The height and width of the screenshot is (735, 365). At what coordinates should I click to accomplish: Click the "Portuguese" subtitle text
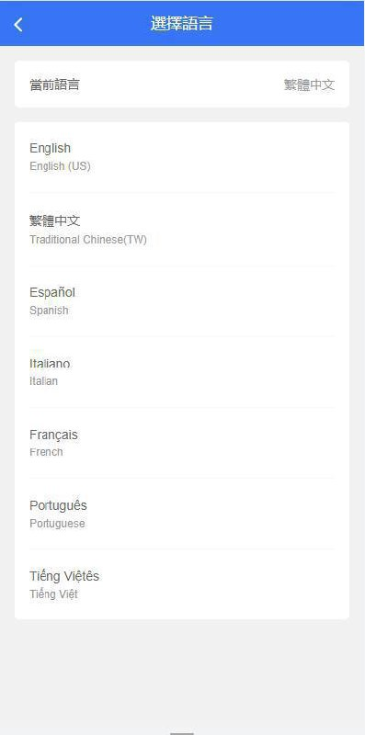(x=57, y=523)
